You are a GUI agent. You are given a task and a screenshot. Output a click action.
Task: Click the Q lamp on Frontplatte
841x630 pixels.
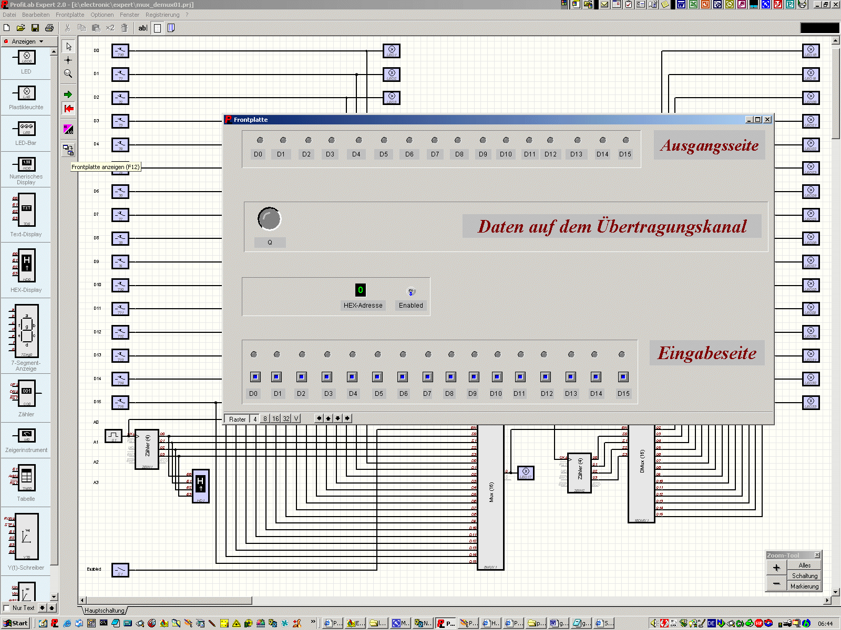click(x=269, y=219)
